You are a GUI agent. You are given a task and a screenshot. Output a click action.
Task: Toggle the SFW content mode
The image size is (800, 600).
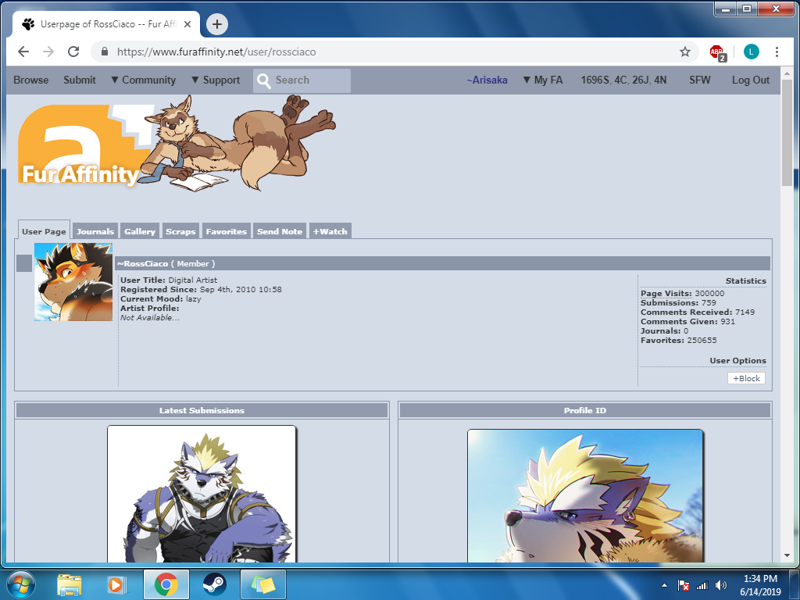(x=699, y=80)
